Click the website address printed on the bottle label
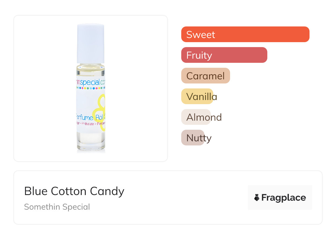This screenshot has width=336, height=238. click(x=91, y=82)
